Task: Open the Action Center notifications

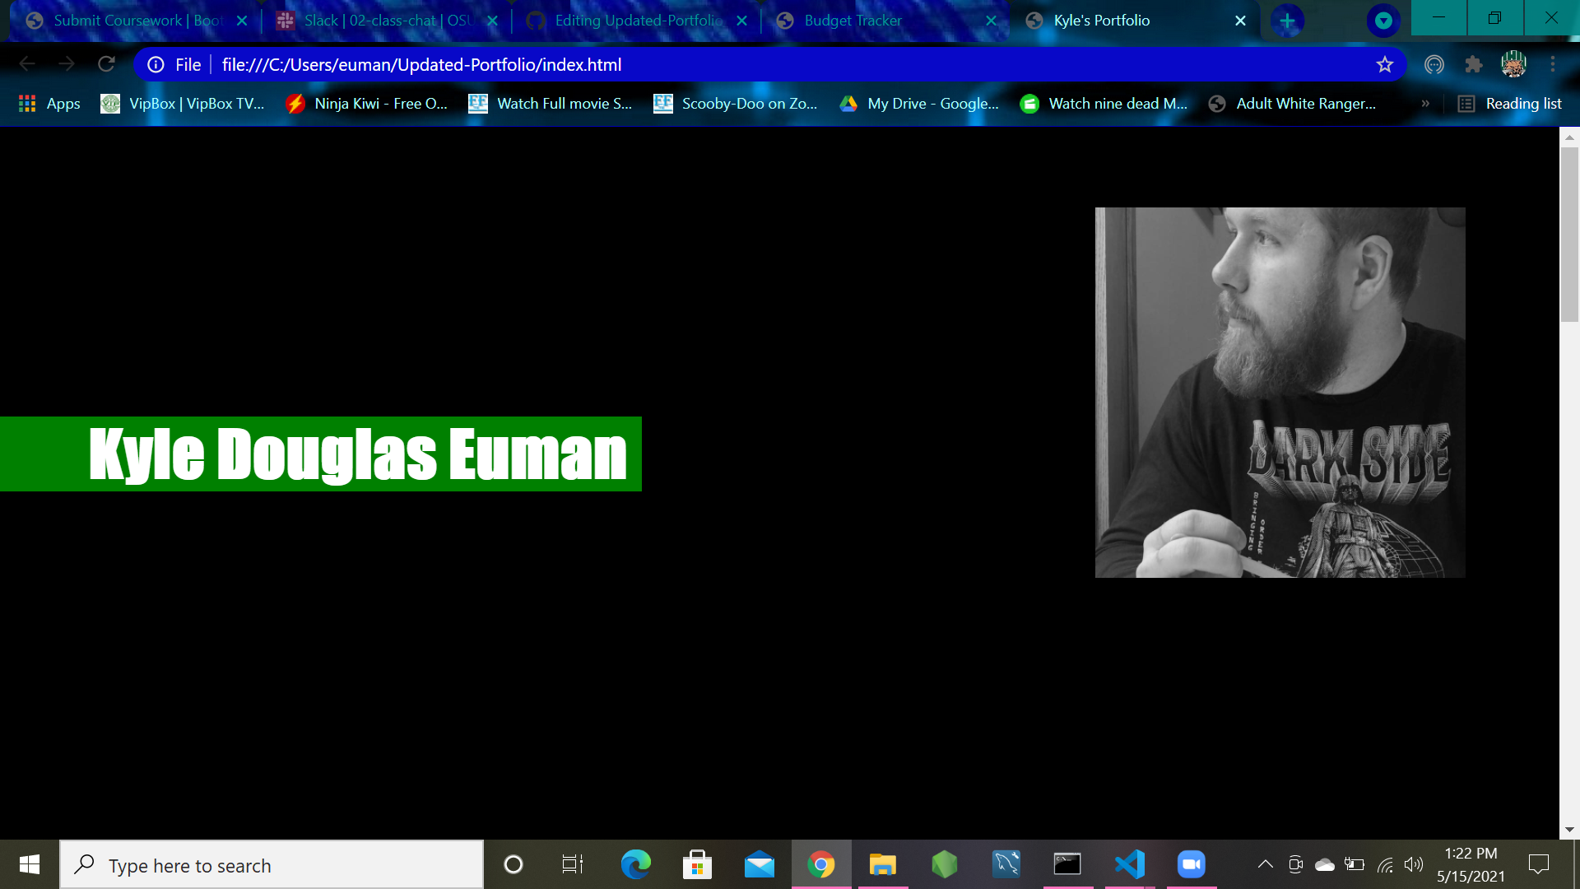Action: click(x=1539, y=864)
